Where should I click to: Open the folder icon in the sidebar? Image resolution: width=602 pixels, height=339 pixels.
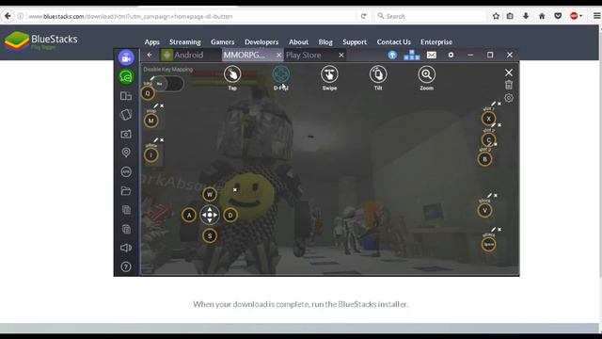click(126, 190)
